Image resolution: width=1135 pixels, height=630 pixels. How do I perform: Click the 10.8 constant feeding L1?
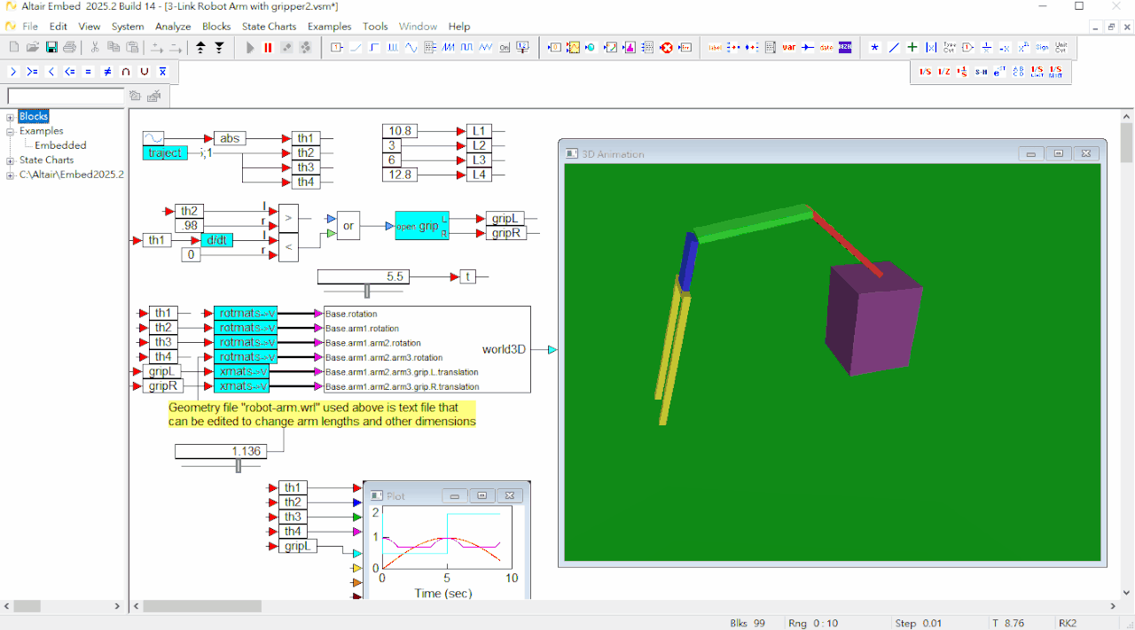400,131
